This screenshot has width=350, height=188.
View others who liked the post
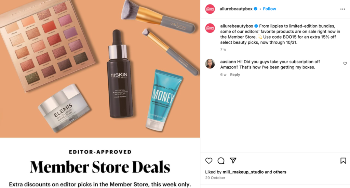pos(280,172)
